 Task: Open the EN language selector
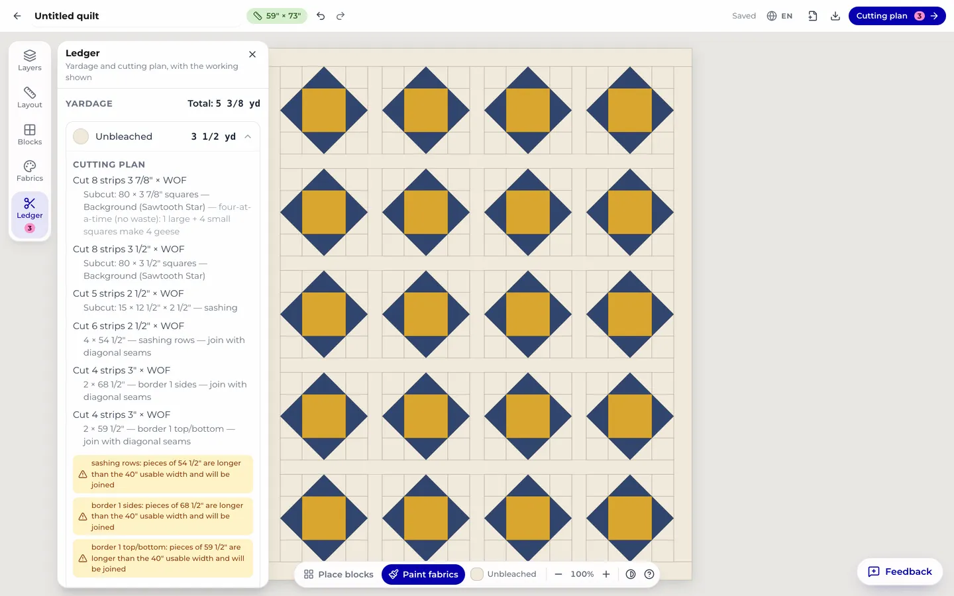click(x=780, y=16)
